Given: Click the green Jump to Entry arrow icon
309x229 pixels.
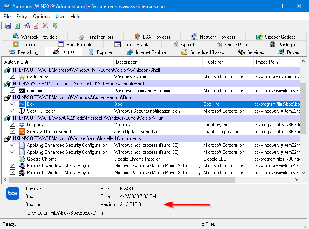Looking at the screenshot, I should (55, 26).
